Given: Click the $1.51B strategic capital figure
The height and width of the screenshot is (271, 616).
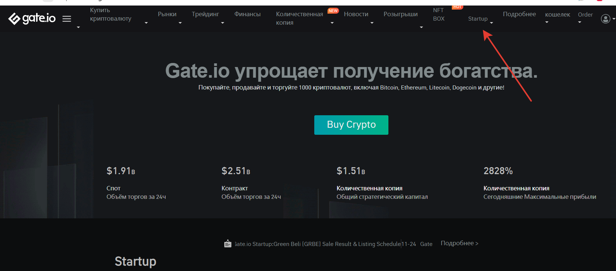Looking at the screenshot, I should [x=351, y=171].
